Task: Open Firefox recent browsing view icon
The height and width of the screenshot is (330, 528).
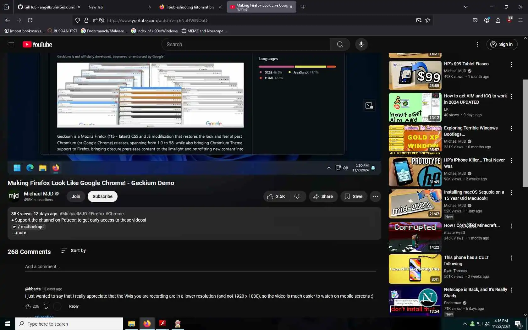Action: tap(6, 7)
